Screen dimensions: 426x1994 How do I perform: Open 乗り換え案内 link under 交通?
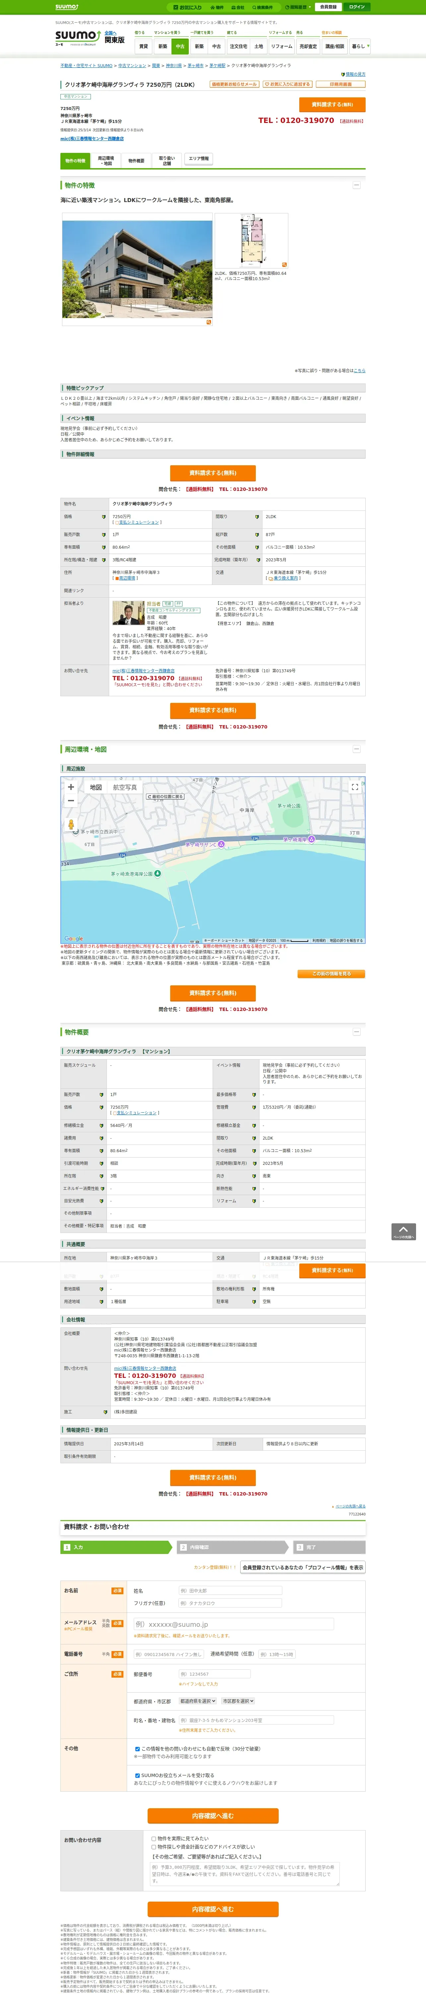(x=285, y=578)
